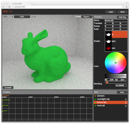
Task: Reload the localhost page
Action: [9, 7]
